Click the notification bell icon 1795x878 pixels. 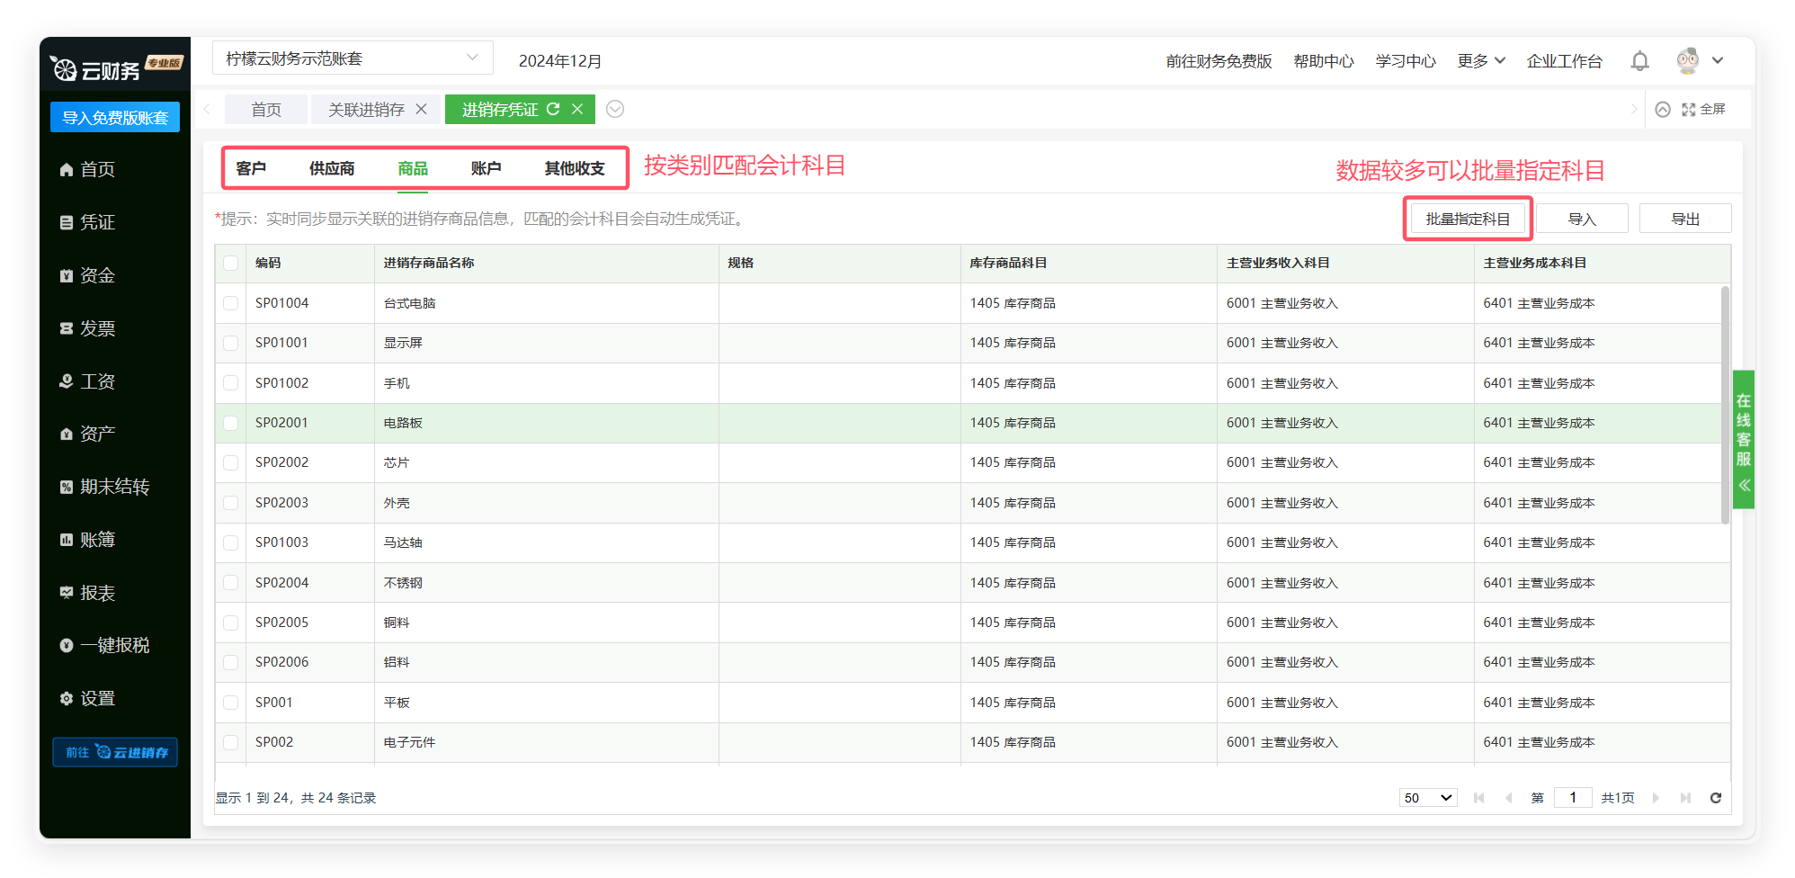(x=1639, y=61)
